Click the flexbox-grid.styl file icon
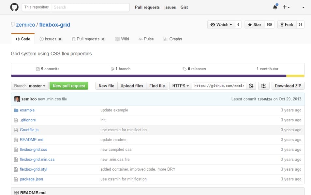Viewport: 311px width, 195px height. (x=16, y=169)
